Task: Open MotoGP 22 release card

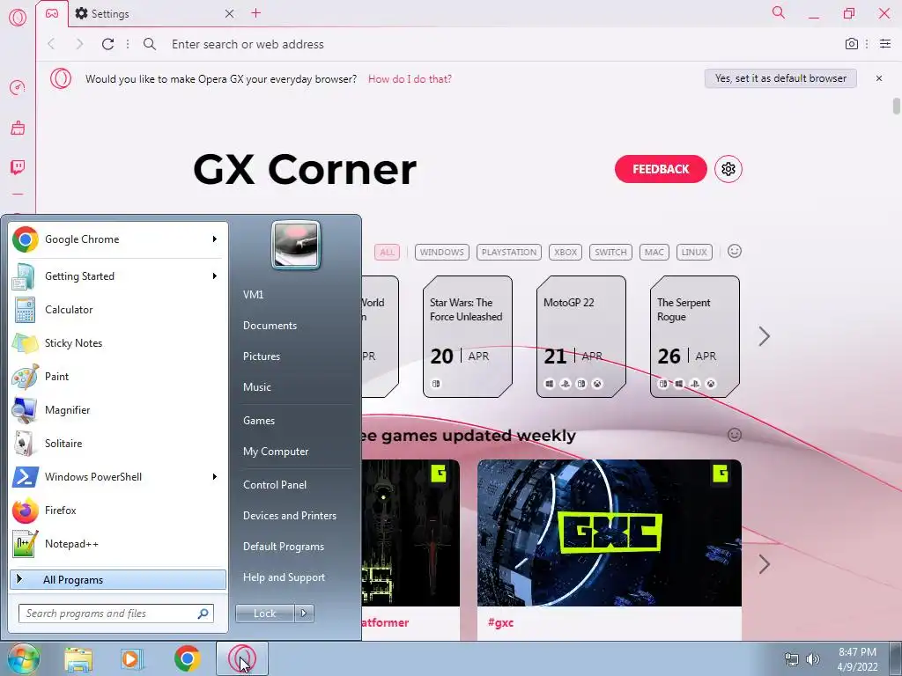Action: coord(581,337)
